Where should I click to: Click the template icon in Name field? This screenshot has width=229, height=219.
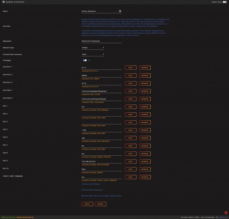tap(120, 11)
